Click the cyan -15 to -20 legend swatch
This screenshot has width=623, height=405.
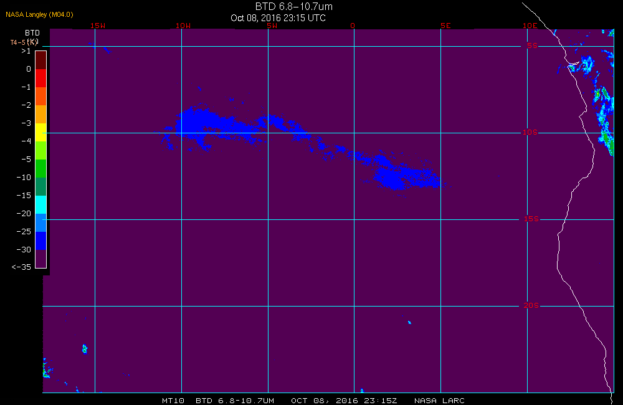point(41,205)
